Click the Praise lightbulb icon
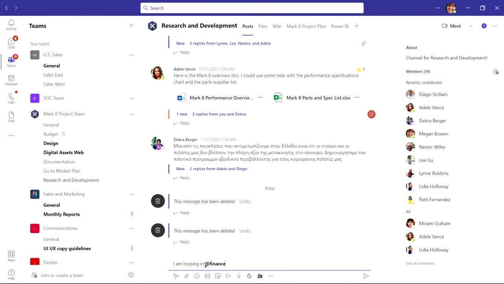This screenshot has height=284, width=504. click(x=239, y=276)
